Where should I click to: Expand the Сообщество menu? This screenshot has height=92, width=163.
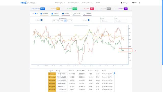pyautogui.click(x=87, y=3)
